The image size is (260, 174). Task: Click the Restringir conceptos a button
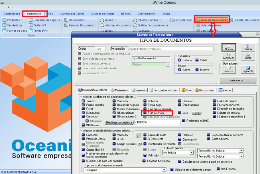point(119,122)
